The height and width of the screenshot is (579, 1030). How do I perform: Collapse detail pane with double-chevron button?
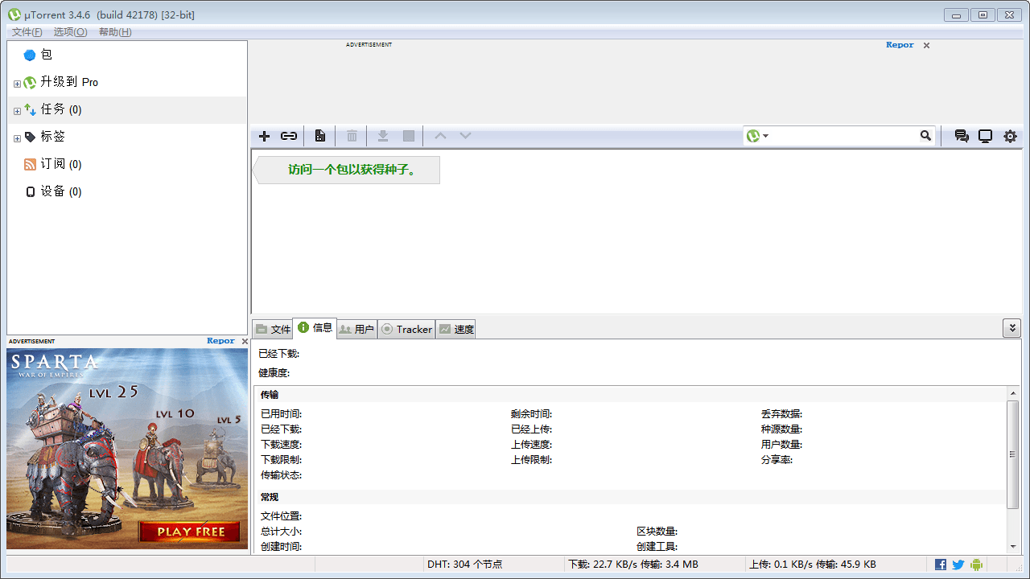pyautogui.click(x=1011, y=328)
